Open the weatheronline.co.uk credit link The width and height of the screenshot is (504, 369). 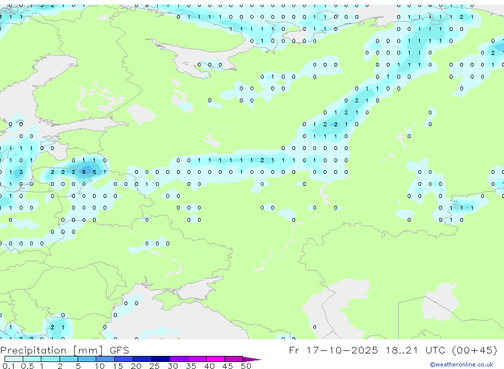[462, 364]
